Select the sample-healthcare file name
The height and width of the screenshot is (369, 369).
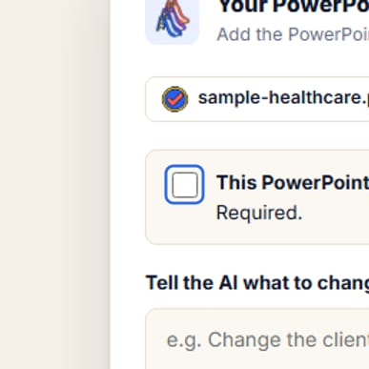pyautogui.click(x=283, y=98)
